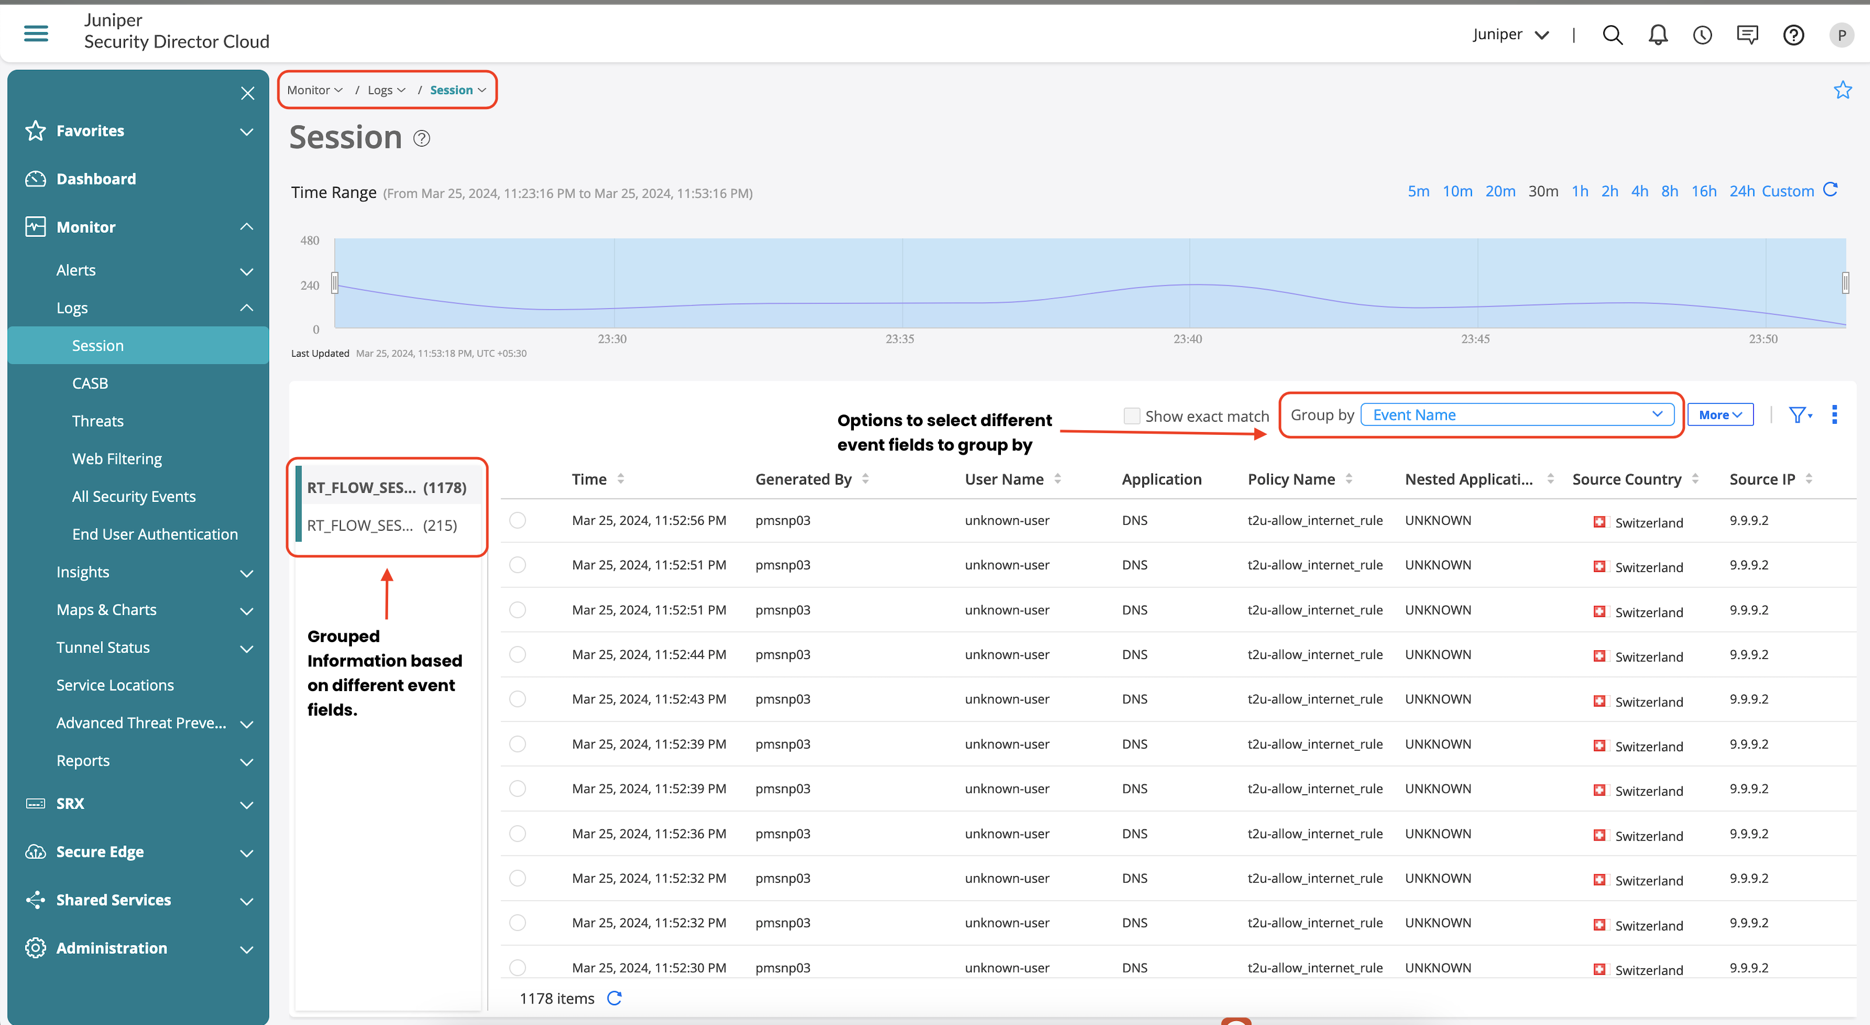Select radio button for 11:52:56 PM row

tap(518, 521)
